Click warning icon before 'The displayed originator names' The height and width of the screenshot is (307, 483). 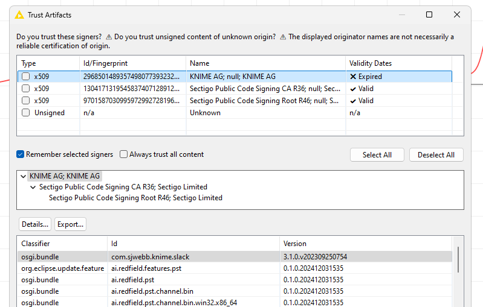coord(283,37)
